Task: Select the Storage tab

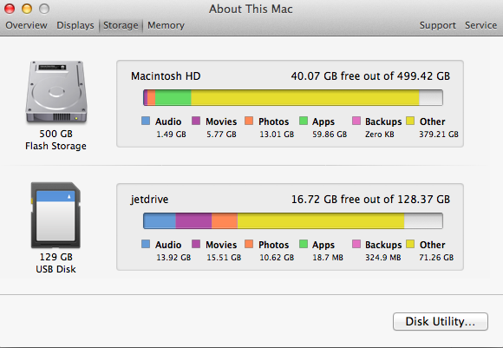Action: pos(121,25)
